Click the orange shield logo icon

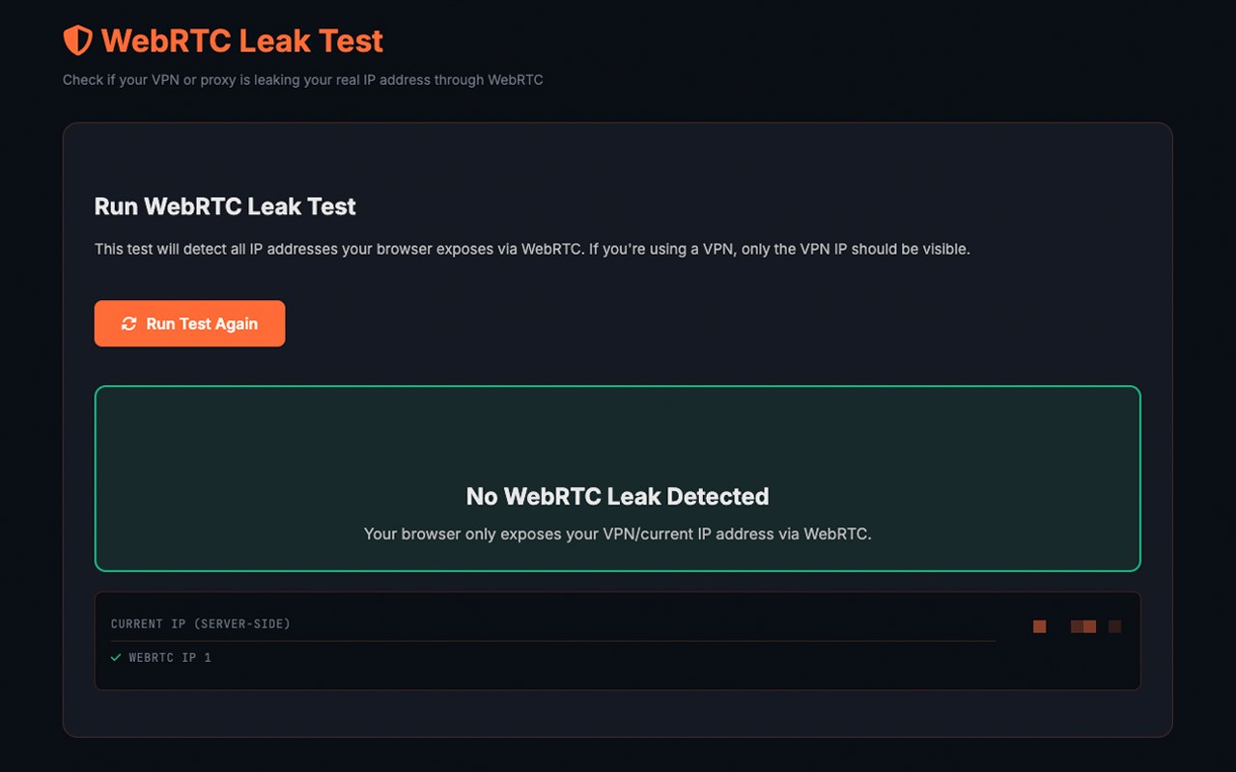77,41
